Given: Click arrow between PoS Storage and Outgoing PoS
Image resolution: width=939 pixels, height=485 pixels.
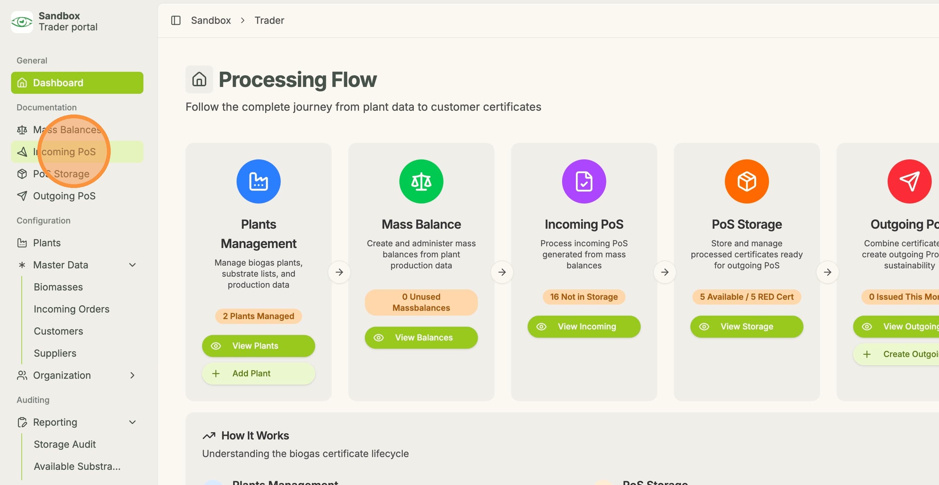Looking at the screenshot, I should click(x=828, y=272).
